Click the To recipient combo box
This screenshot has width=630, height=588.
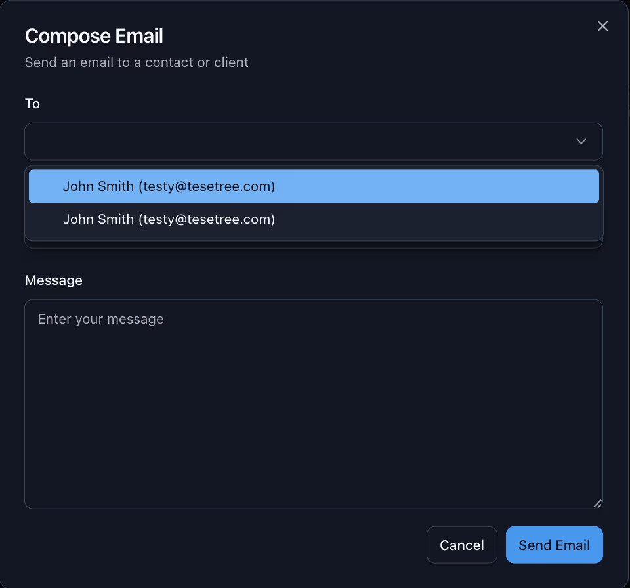(x=302, y=142)
